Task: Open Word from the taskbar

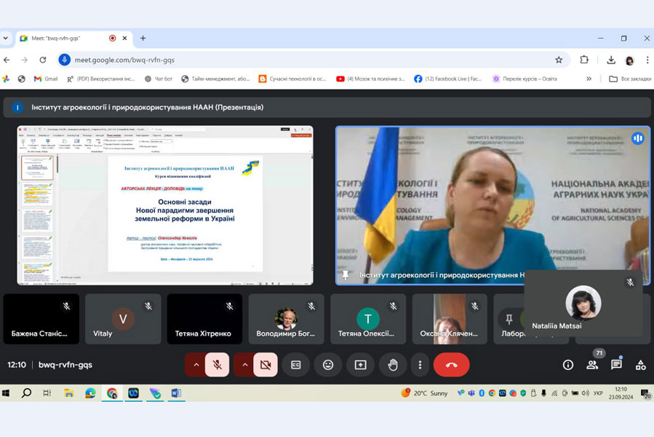Action: 176,393
